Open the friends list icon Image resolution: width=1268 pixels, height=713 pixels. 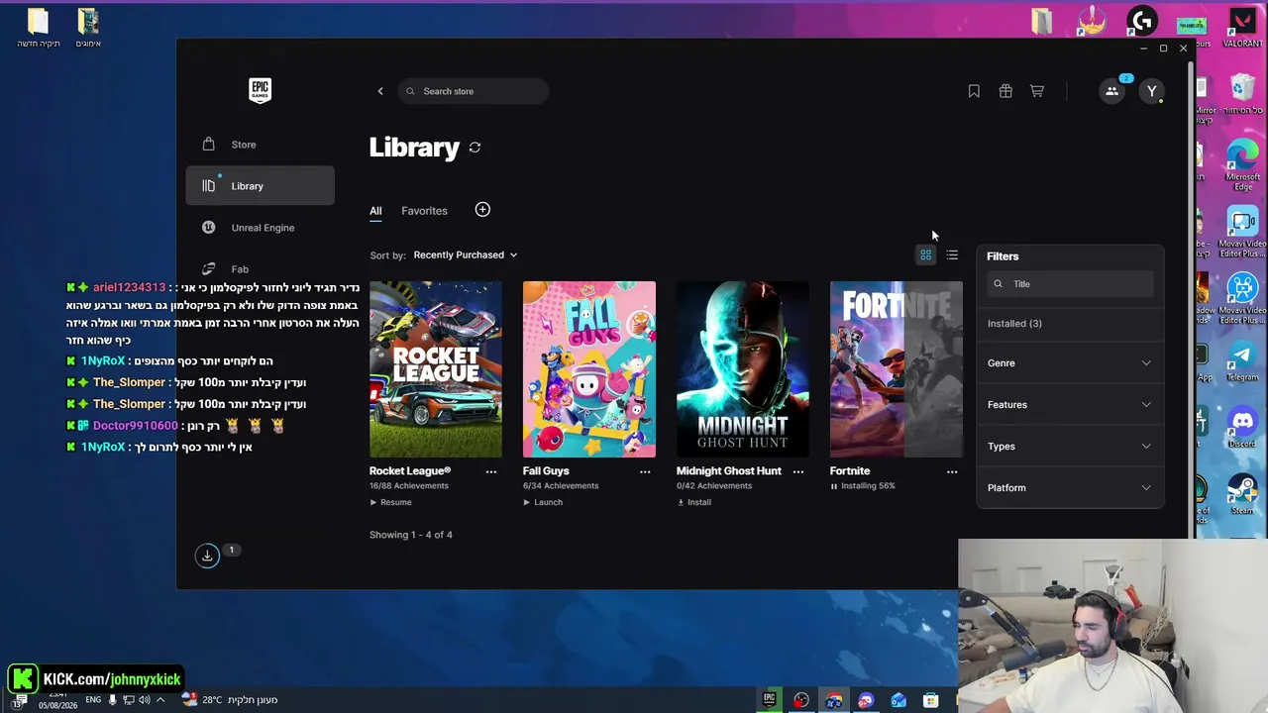click(x=1112, y=91)
